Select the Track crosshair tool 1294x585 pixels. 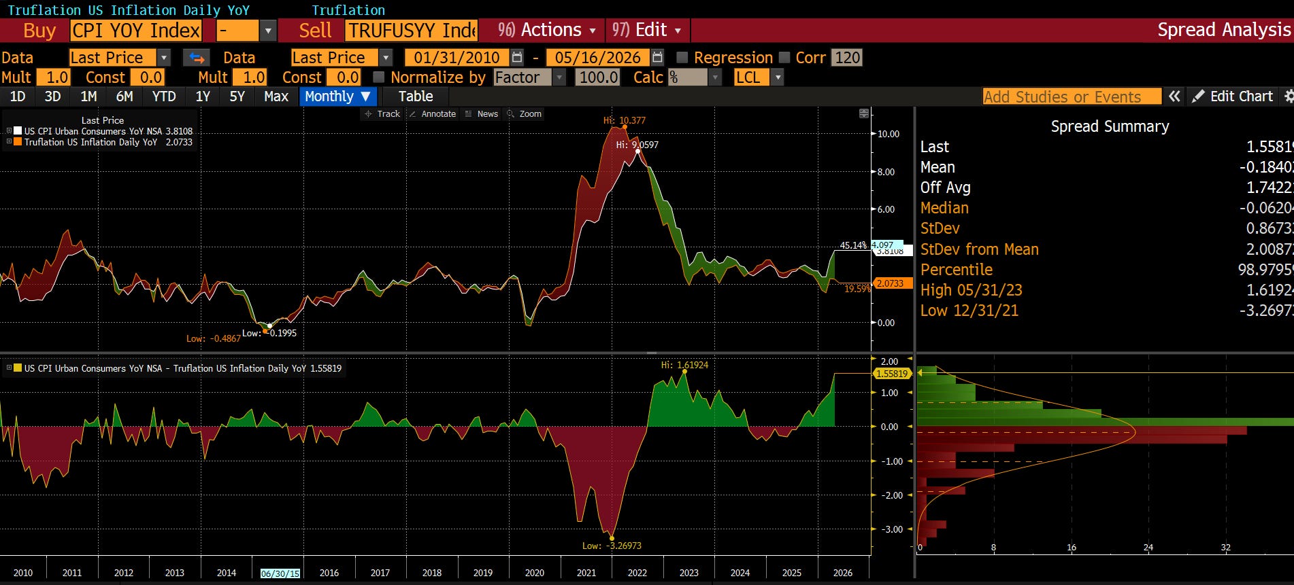(x=383, y=114)
